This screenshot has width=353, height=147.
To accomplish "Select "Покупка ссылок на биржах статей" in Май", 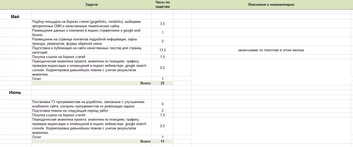I will 91,57.
